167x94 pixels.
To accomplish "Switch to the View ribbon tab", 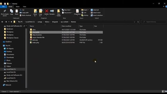I will tap(24, 7).
